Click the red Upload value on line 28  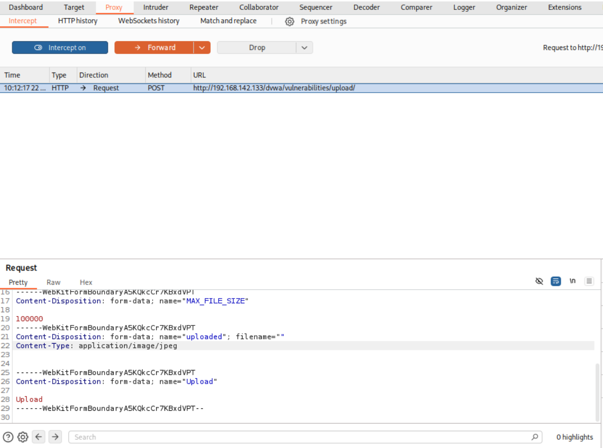click(x=29, y=399)
